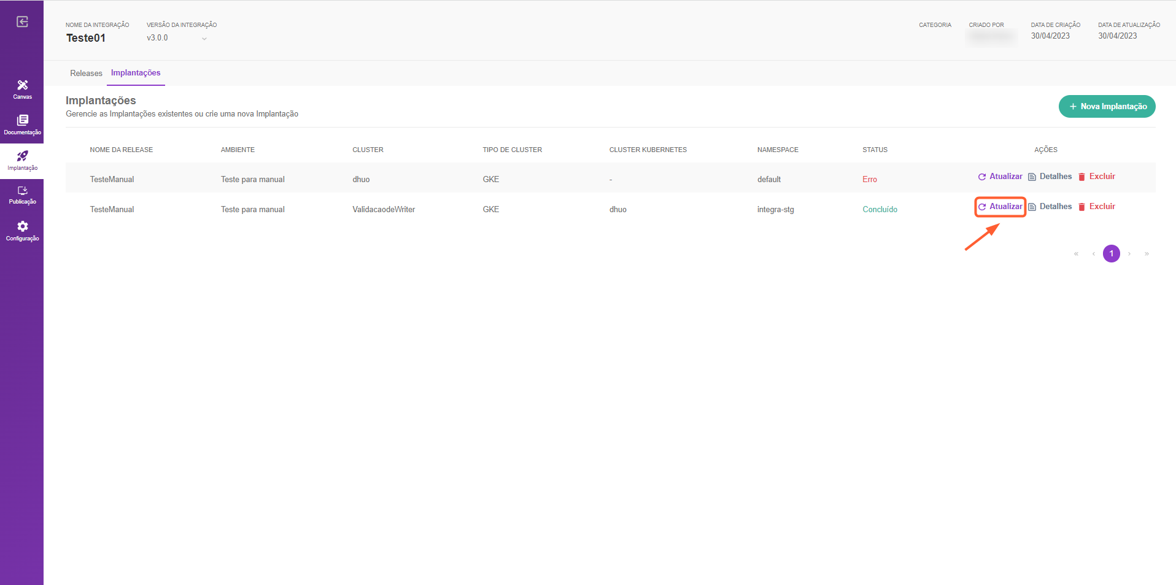This screenshot has height=585, width=1176.
Task: Click the dhuo value in the Cluster column
Action: [x=361, y=180]
